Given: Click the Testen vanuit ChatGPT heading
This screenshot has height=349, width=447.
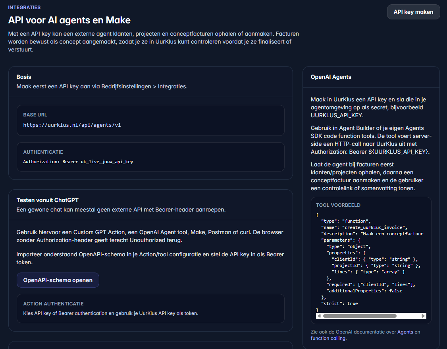Looking at the screenshot, I should coord(47,200).
